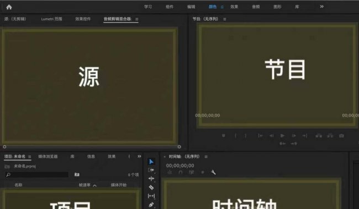The height and width of the screenshot is (209, 359).
Task: Click the Lift button in Program monitor
Action: pos(319,136)
